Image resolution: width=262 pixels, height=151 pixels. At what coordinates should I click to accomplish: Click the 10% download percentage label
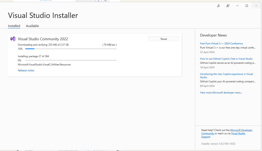20,49
